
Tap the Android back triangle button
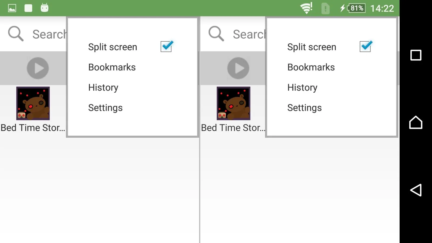coord(416,190)
